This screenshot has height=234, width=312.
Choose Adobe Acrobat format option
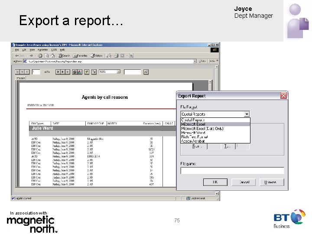point(215,141)
